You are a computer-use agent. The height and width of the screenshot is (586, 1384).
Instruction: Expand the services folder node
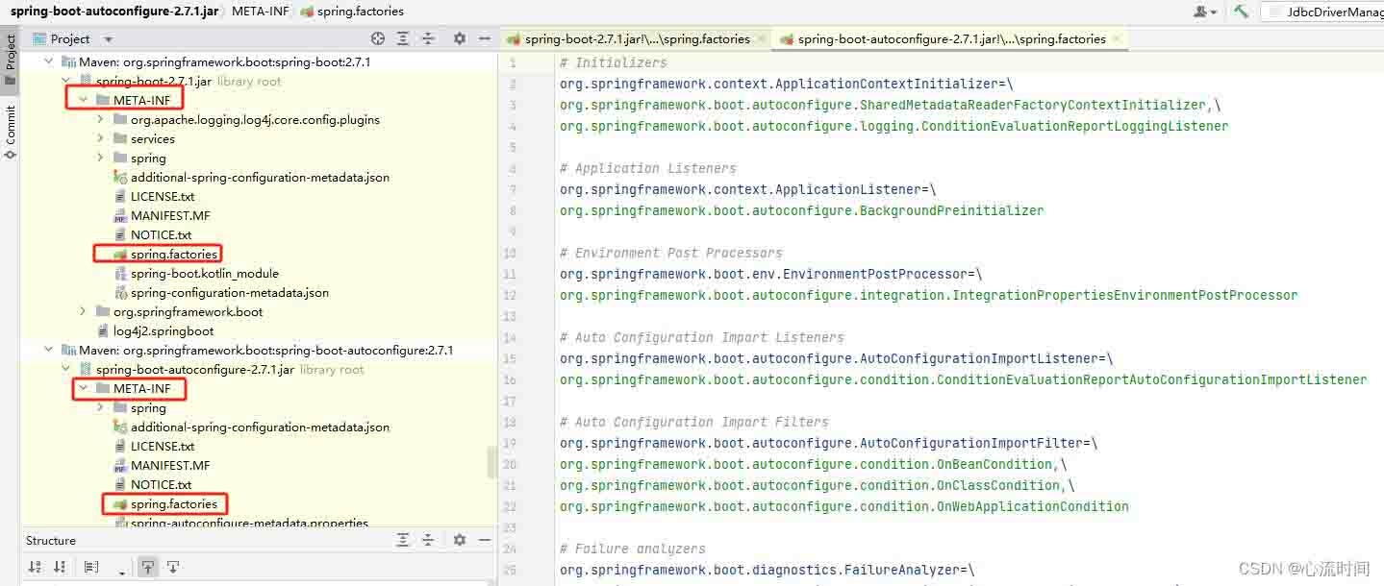tap(100, 138)
